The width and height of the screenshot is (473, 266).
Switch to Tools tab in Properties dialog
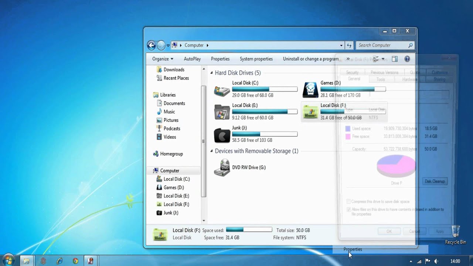click(x=381, y=79)
